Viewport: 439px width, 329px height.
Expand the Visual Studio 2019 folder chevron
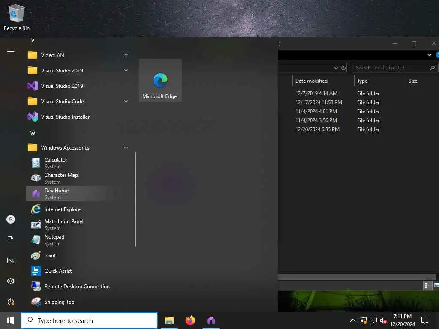[x=126, y=71]
